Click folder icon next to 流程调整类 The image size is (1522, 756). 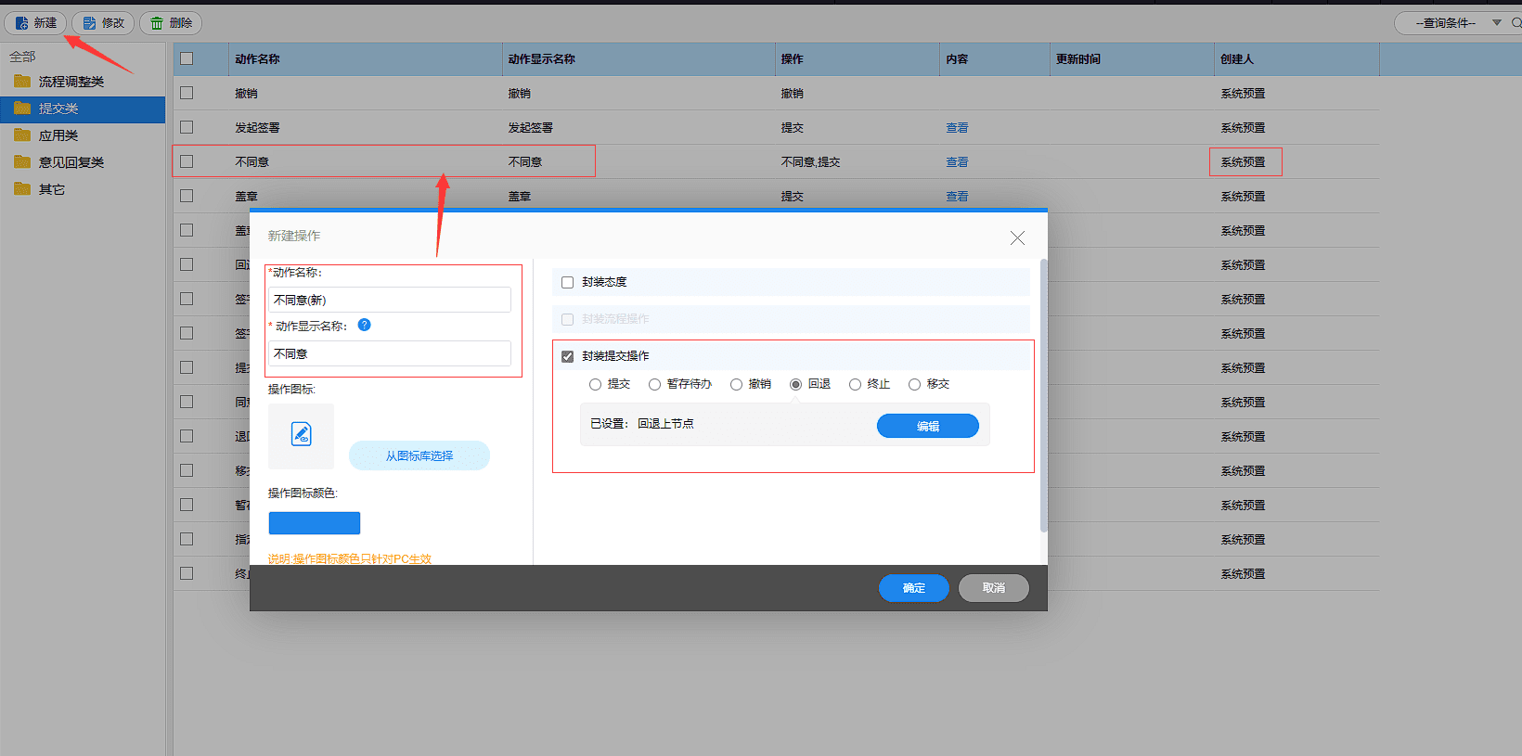(22, 82)
